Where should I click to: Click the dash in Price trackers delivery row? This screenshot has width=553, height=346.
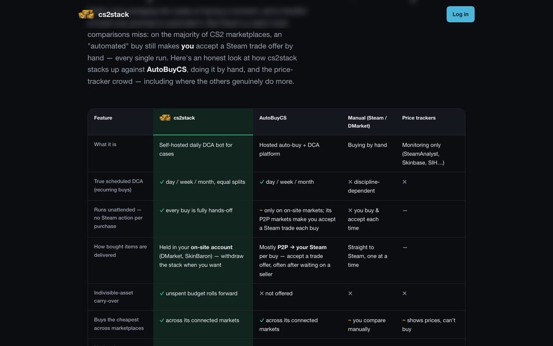[x=405, y=247]
